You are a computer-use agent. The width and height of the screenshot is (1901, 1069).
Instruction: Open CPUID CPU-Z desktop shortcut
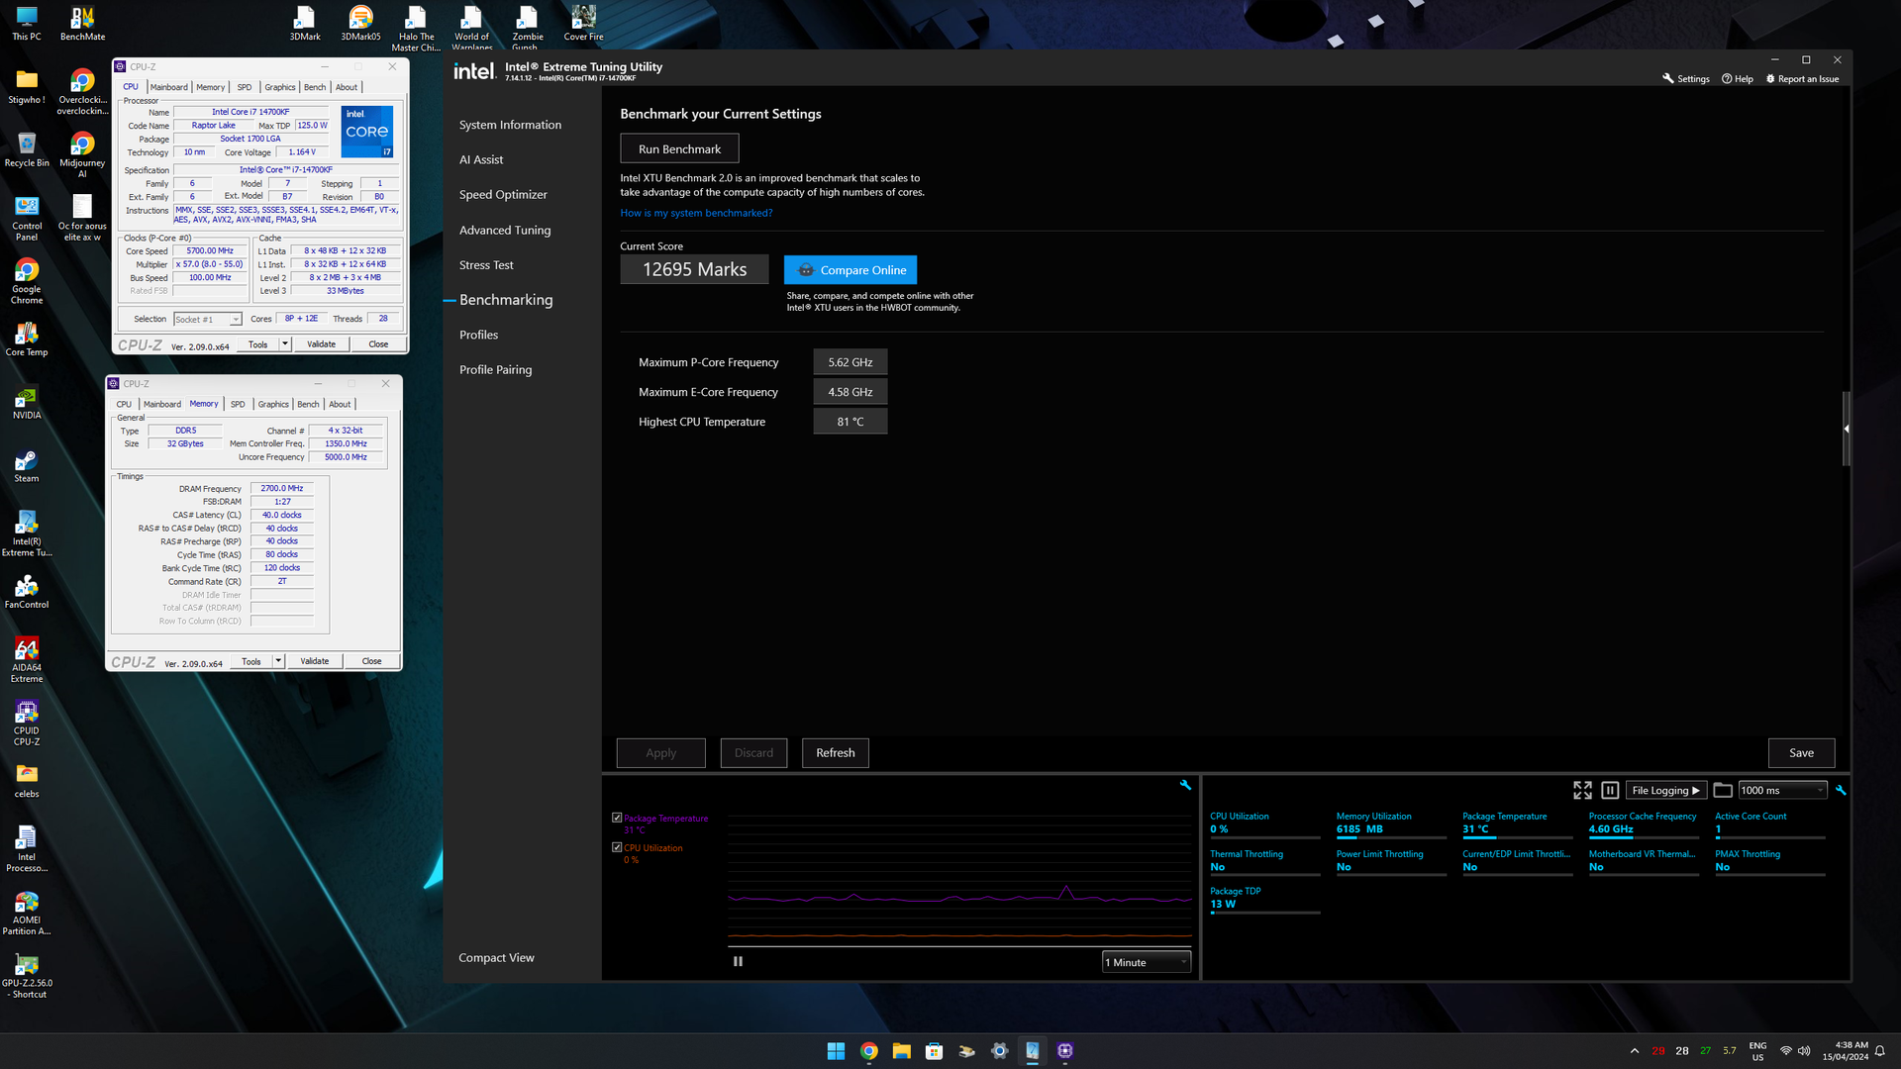coord(27,724)
